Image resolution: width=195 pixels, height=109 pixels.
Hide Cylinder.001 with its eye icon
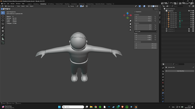(x=191, y=13)
